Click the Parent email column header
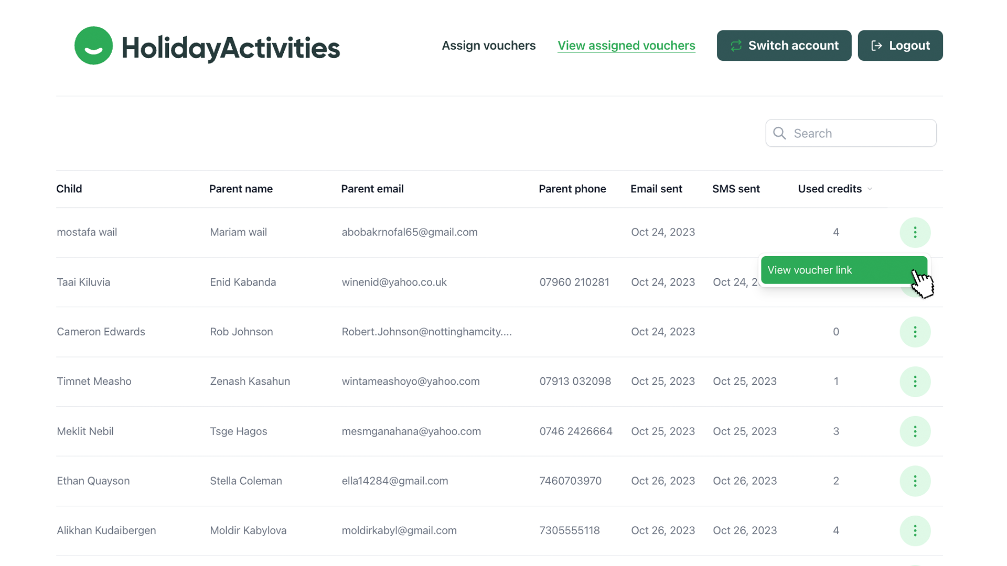The height and width of the screenshot is (566, 1007). coord(372,189)
